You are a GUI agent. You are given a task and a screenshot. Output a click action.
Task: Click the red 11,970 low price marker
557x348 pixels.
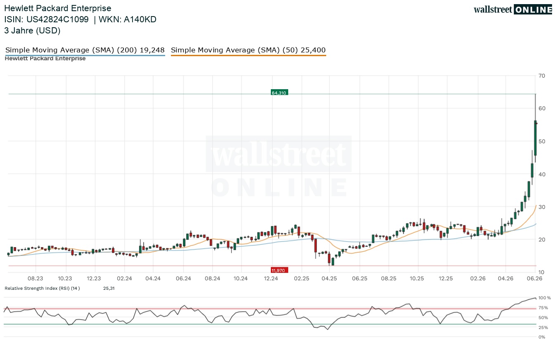(x=279, y=270)
